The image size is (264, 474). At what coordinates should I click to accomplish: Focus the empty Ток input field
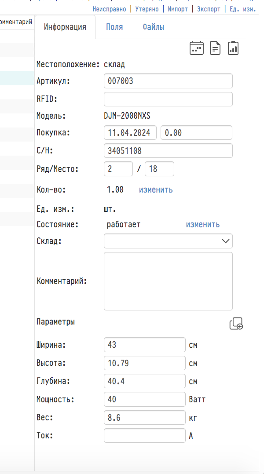pos(145,436)
